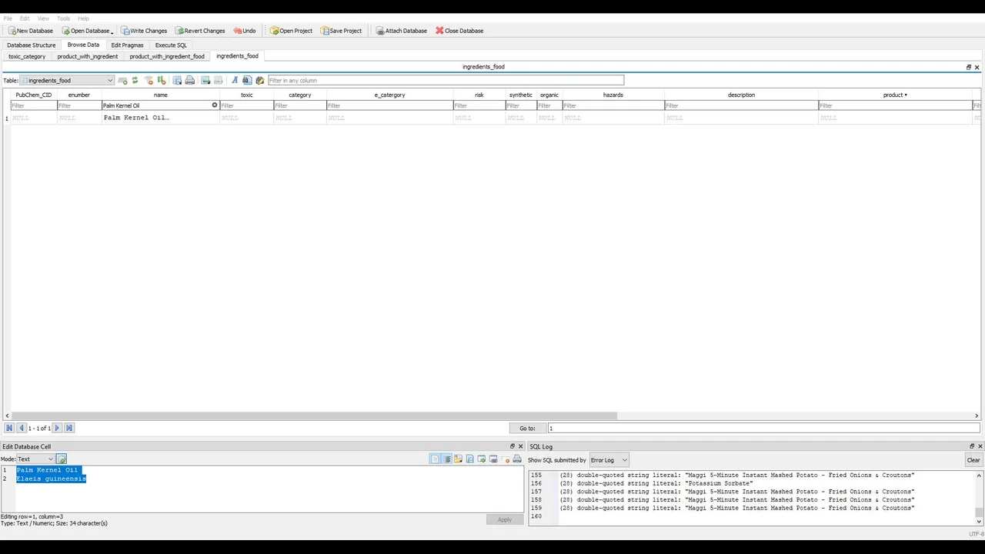The height and width of the screenshot is (554, 985).
Task: Open the Error Log dropdown in SQL Log
Action: pos(609,460)
